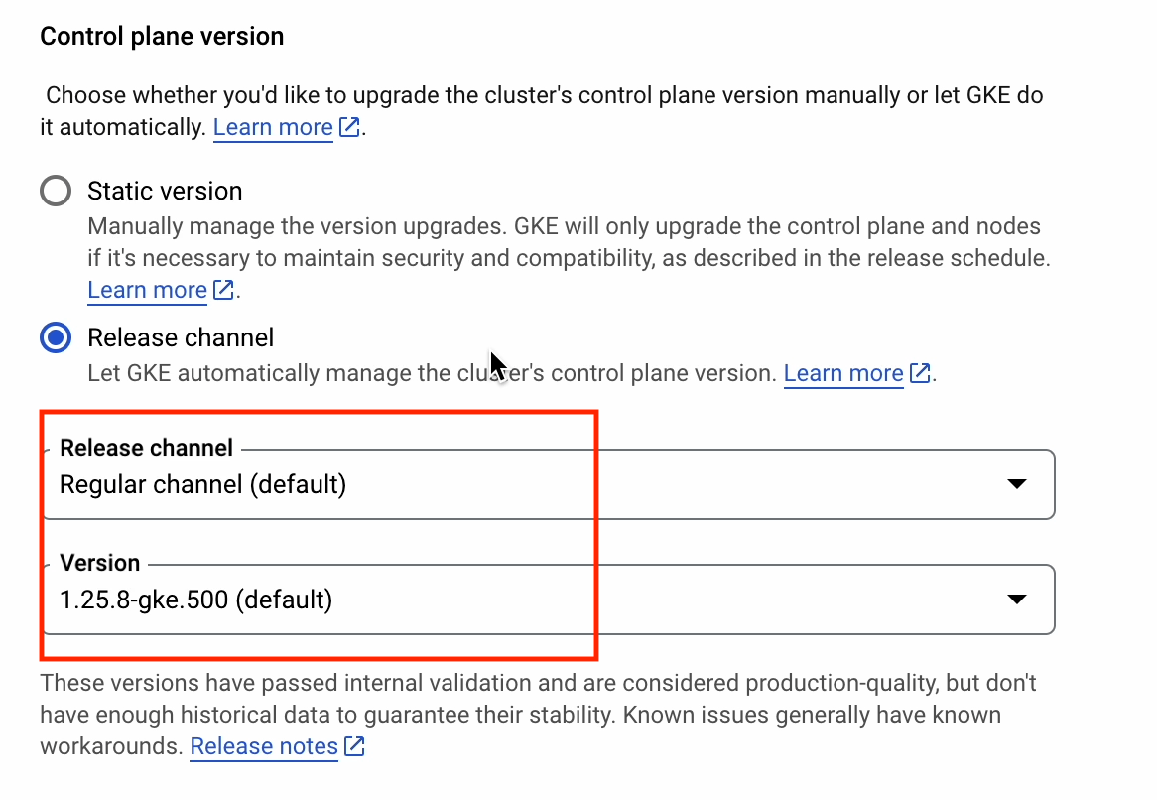Click the "Version" field legend label
The height and width of the screenshot is (800, 1157).
99,563
